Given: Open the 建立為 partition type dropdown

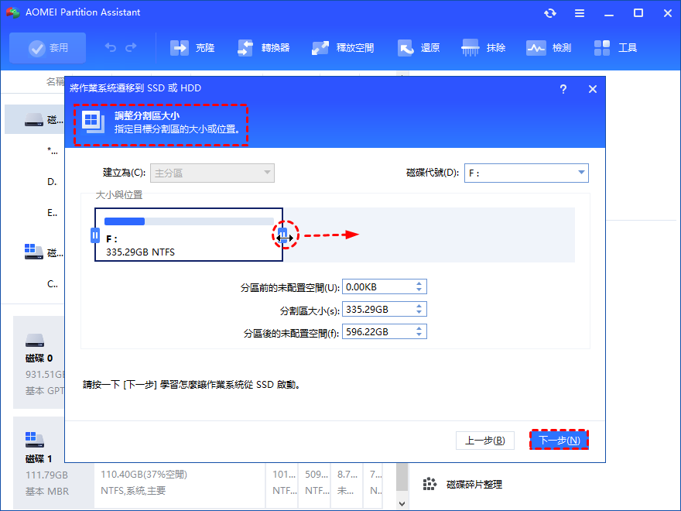Looking at the screenshot, I should click(212, 173).
